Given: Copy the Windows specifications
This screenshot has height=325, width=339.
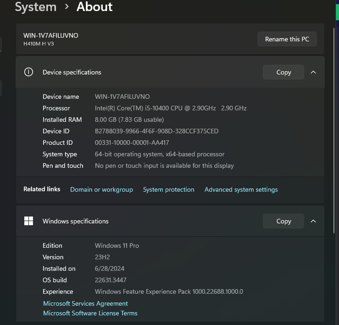Looking at the screenshot, I should [283, 221].
